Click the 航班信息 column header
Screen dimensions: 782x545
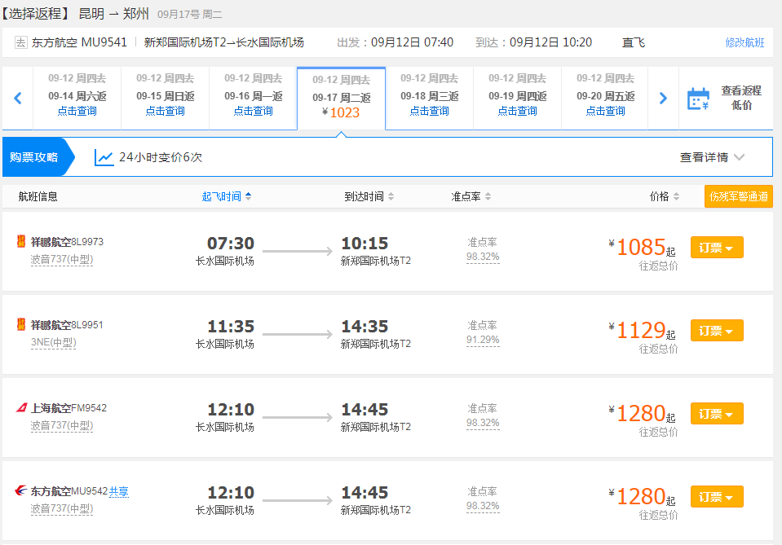point(38,196)
